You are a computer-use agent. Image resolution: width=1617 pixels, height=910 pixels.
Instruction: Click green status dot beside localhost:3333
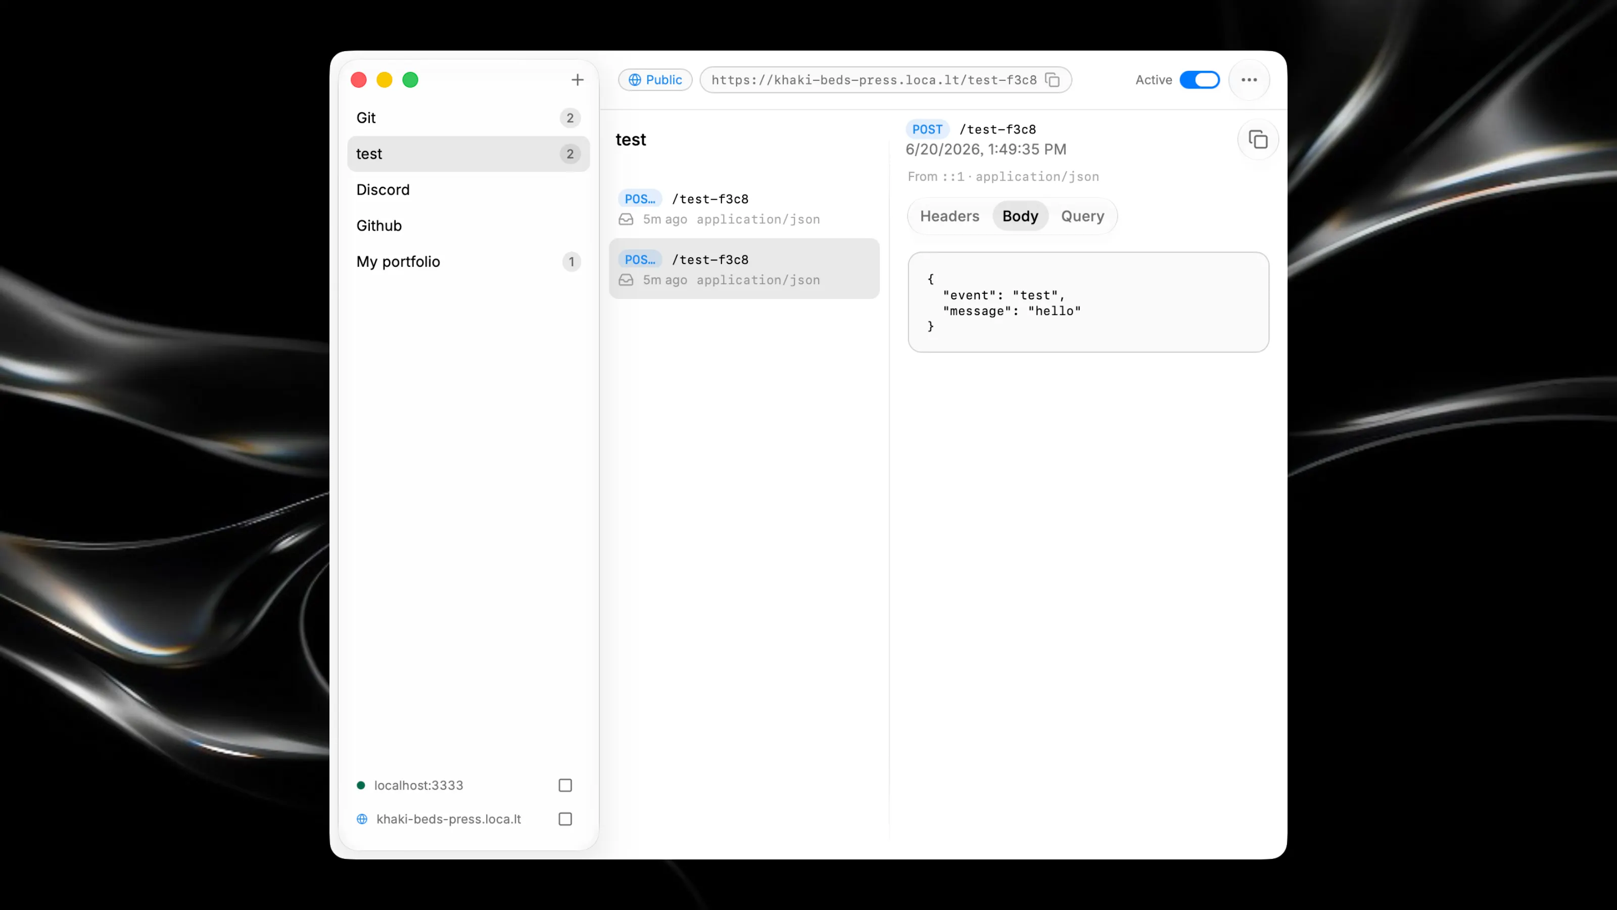click(x=361, y=785)
